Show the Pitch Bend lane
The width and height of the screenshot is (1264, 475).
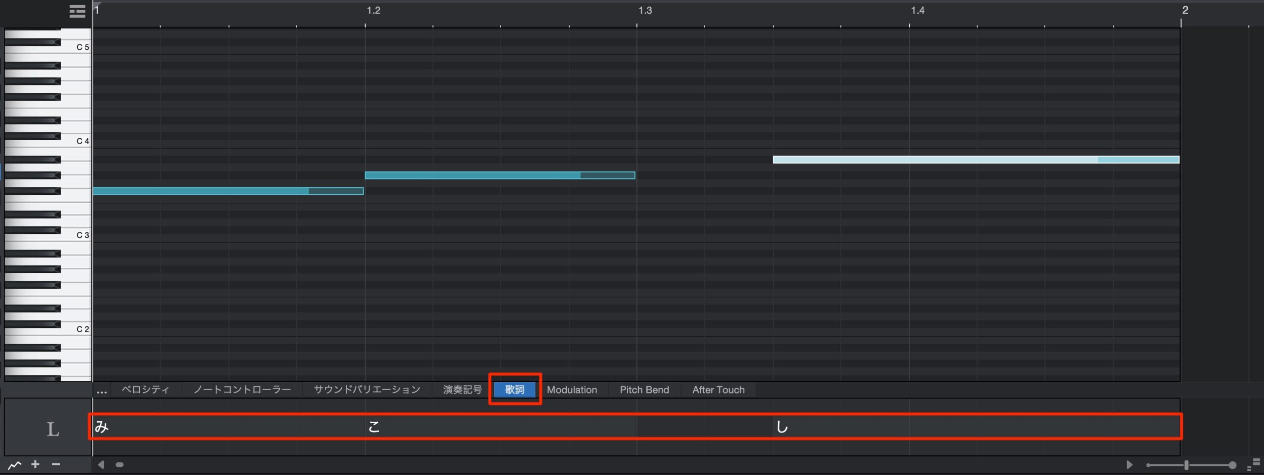click(x=644, y=390)
